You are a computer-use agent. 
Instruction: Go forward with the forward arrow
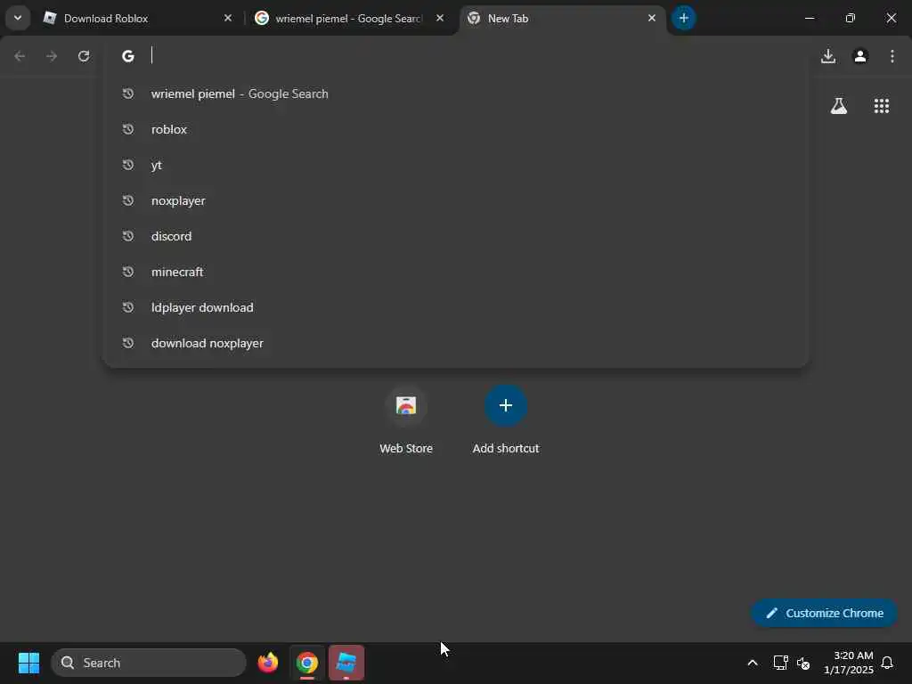[52, 56]
